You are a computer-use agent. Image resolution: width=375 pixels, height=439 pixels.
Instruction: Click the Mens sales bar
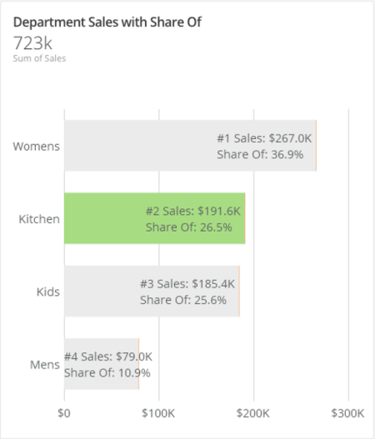click(102, 364)
